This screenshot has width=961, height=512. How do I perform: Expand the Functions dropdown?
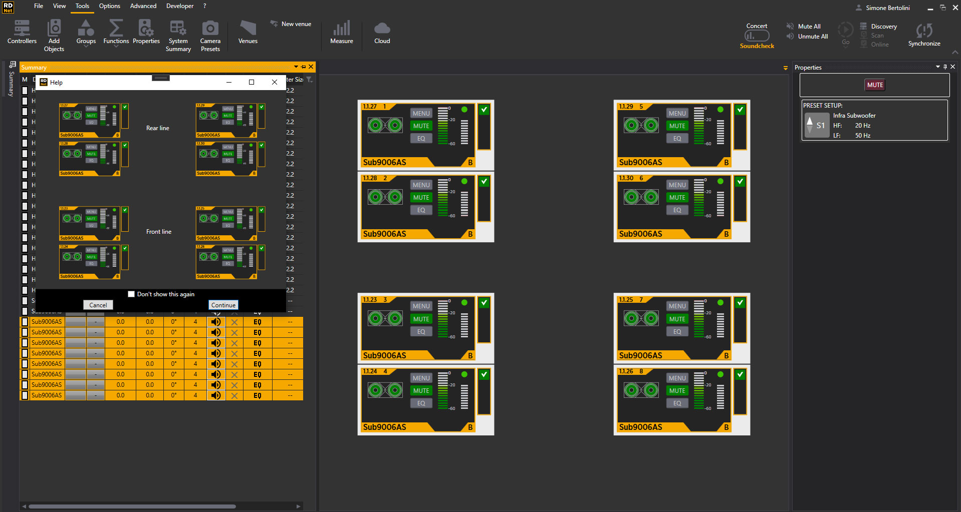click(x=116, y=46)
